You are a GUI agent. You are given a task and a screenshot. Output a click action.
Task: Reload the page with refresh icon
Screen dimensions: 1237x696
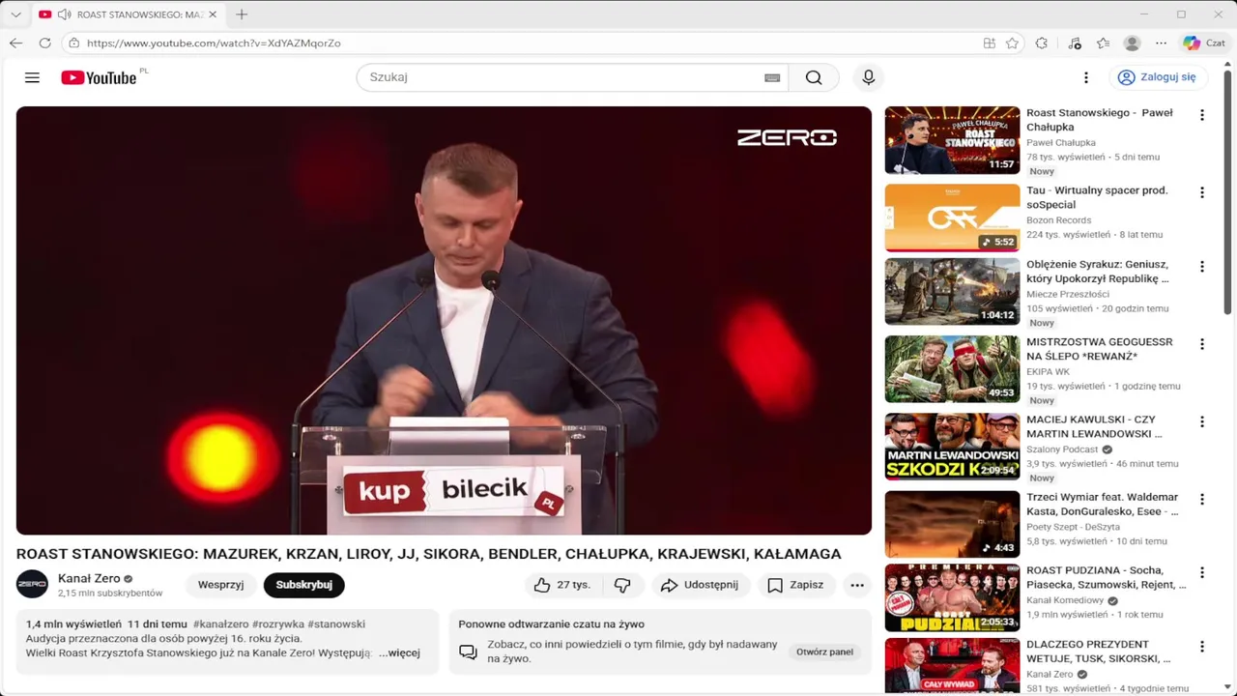pos(44,43)
